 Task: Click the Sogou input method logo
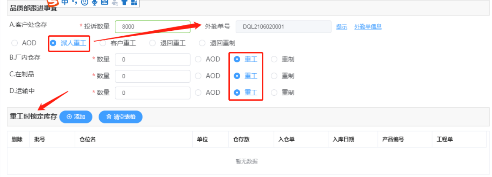click(54, 3)
